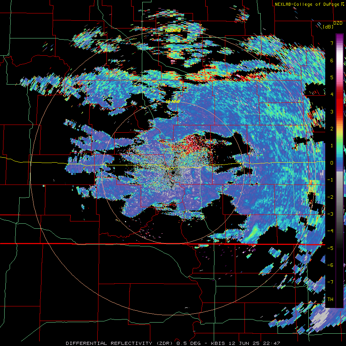Click the -2 value on color scale
The height and width of the screenshot is (346, 346).
(x=330, y=197)
